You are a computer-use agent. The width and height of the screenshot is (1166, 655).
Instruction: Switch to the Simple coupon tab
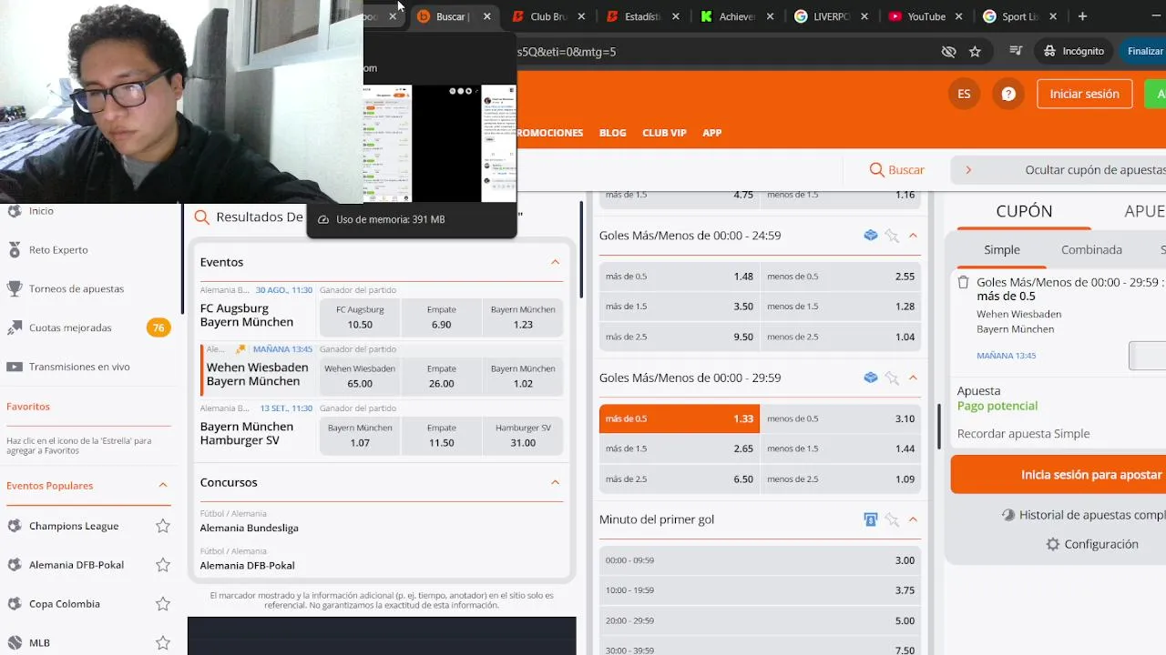[1002, 249]
